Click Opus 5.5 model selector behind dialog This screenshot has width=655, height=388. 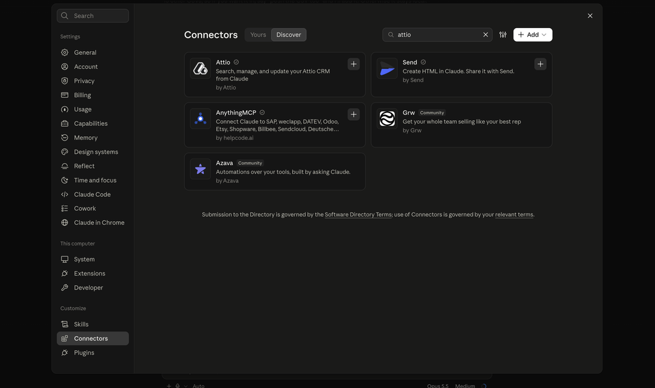(x=438, y=386)
